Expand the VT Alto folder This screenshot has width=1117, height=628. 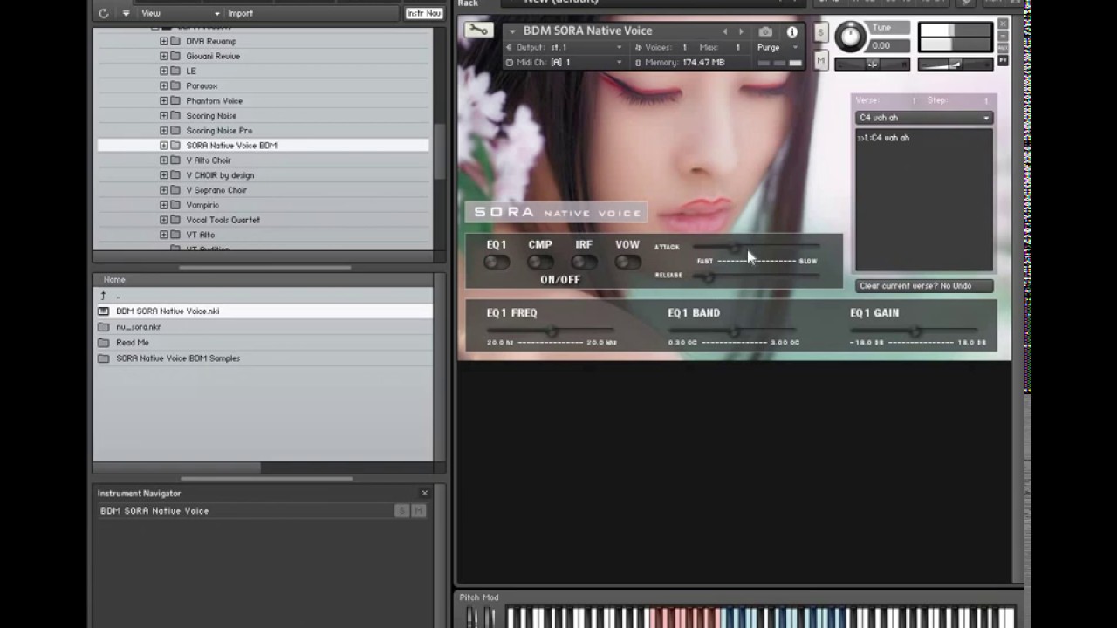pyautogui.click(x=163, y=234)
